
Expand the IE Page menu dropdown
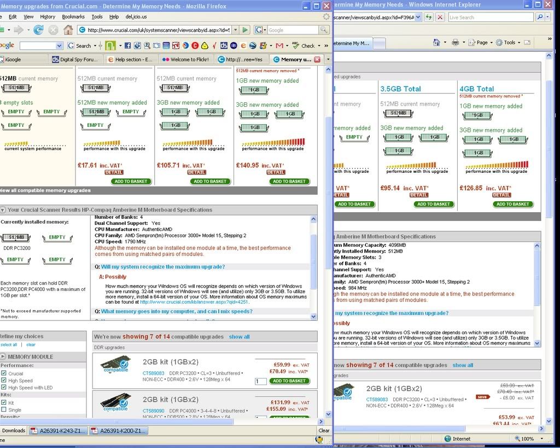click(x=491, y=42)
